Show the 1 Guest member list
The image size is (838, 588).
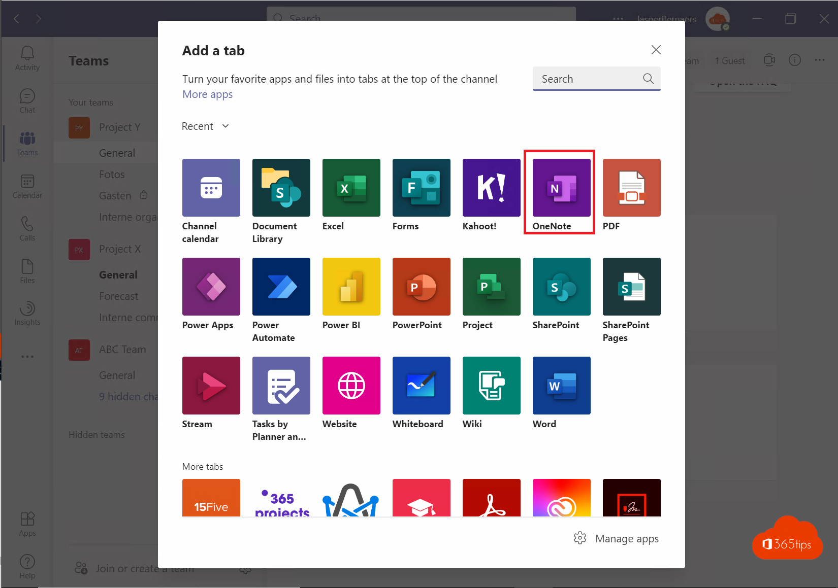pyautogui.click(x=730, y=61)
